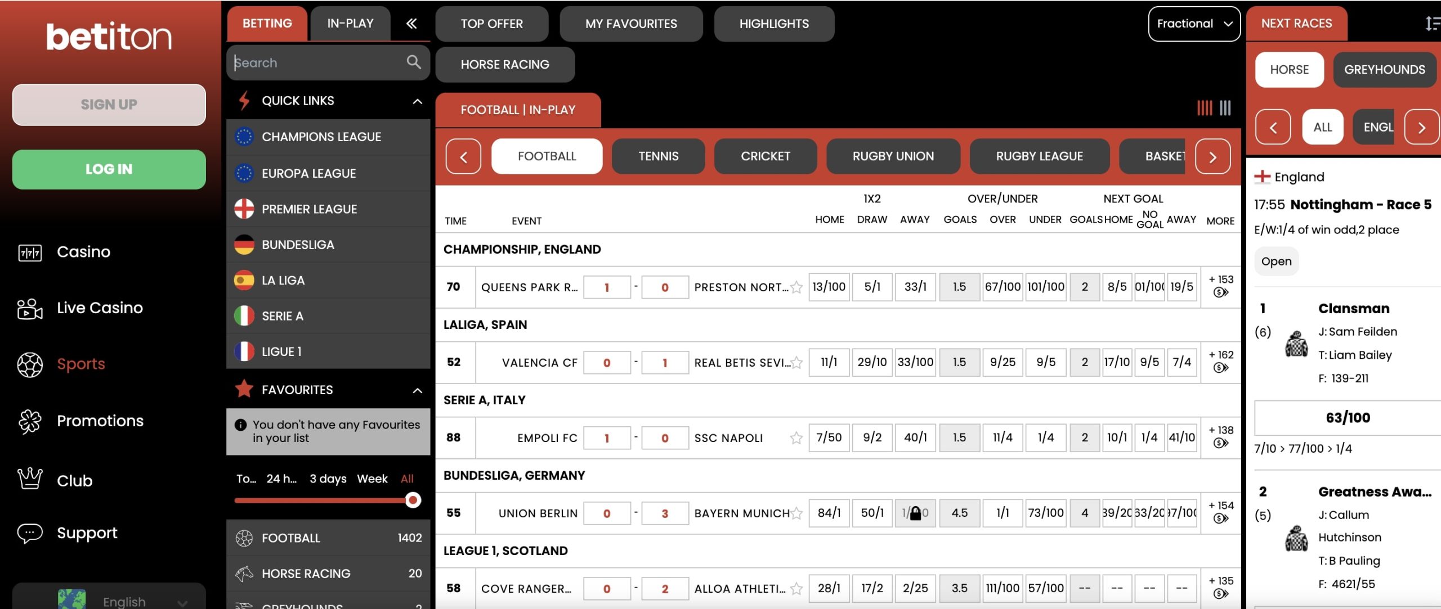1441x609 pixels.
Task: Switch to three-column layout view icon
Action: 1225,108
